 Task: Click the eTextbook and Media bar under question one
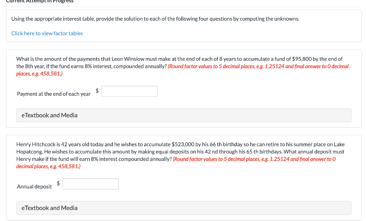[x=184, y=115]
